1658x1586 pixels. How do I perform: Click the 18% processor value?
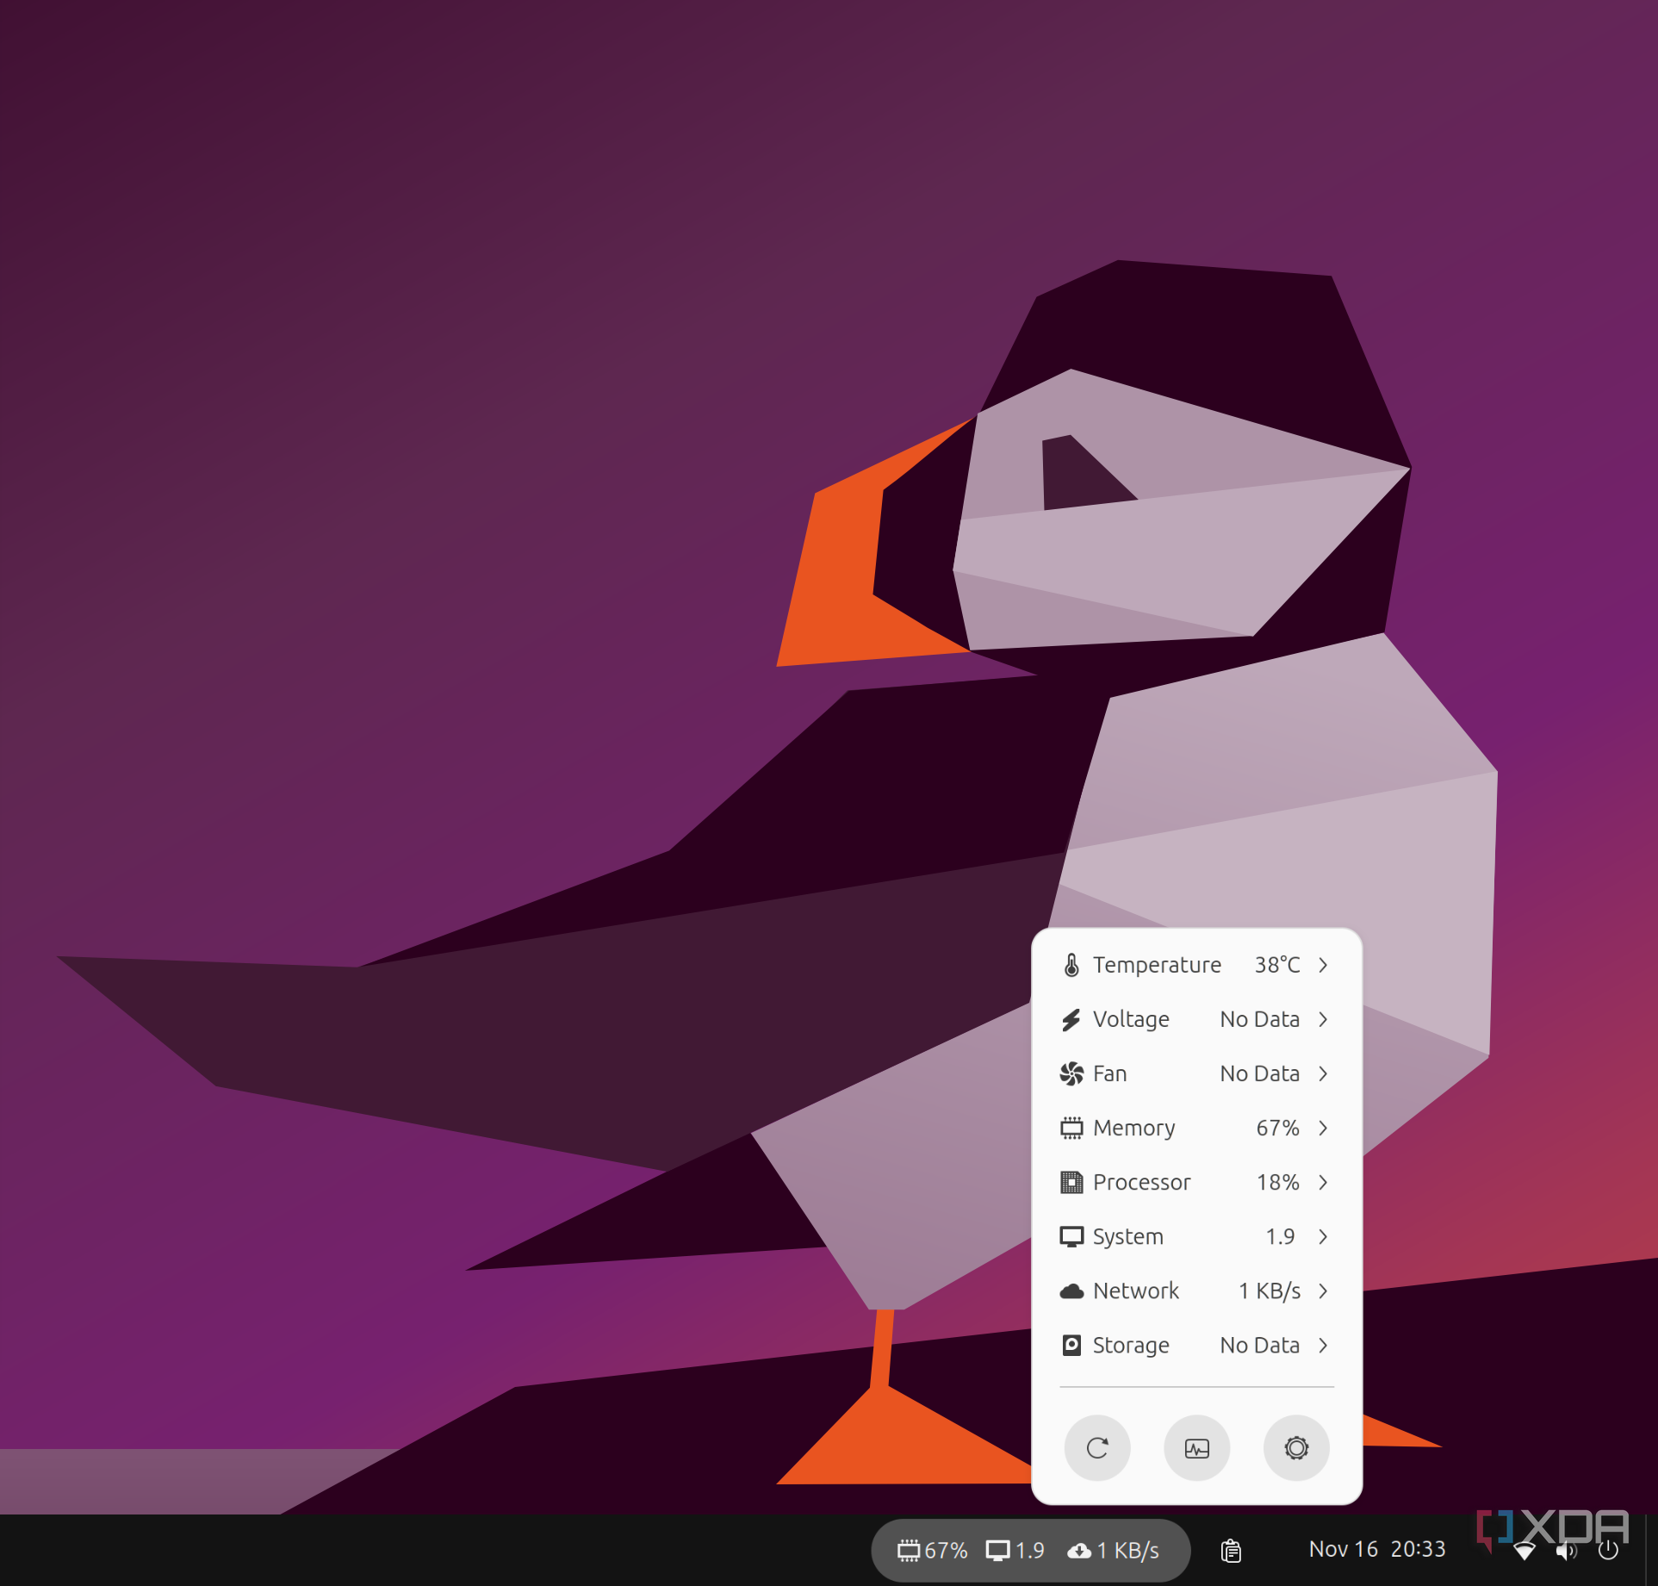1277,1182
